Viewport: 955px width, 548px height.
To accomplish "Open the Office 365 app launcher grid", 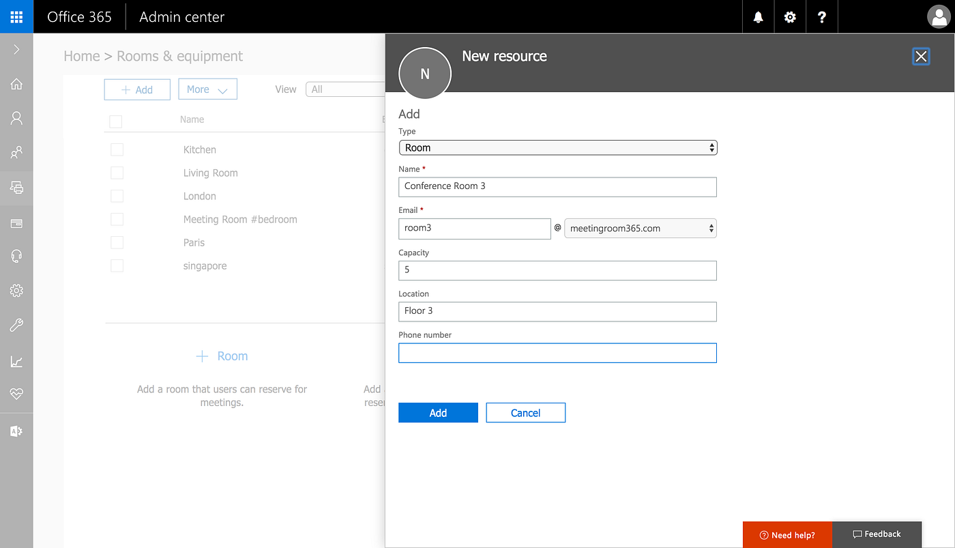I will coord(15,16).
